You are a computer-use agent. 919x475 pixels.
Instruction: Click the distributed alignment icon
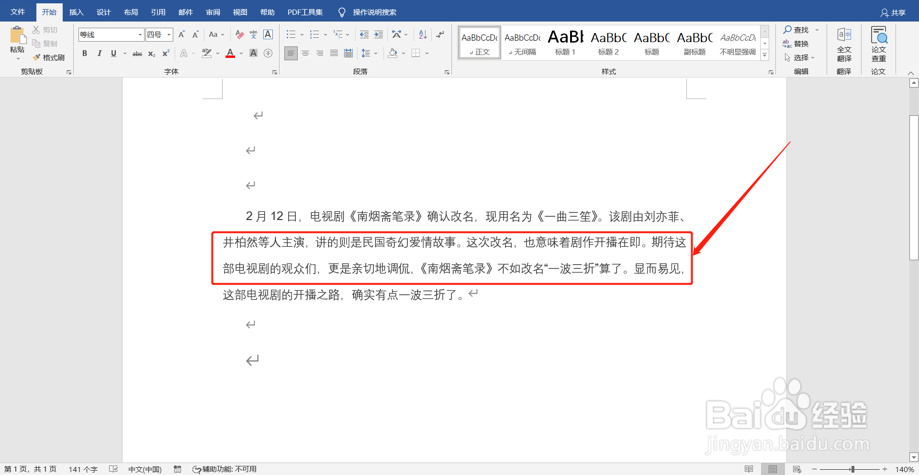pos(348,53)
